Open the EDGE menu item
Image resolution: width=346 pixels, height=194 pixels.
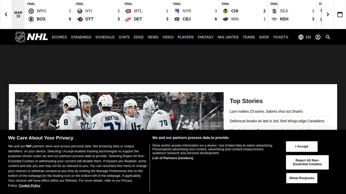139,37
